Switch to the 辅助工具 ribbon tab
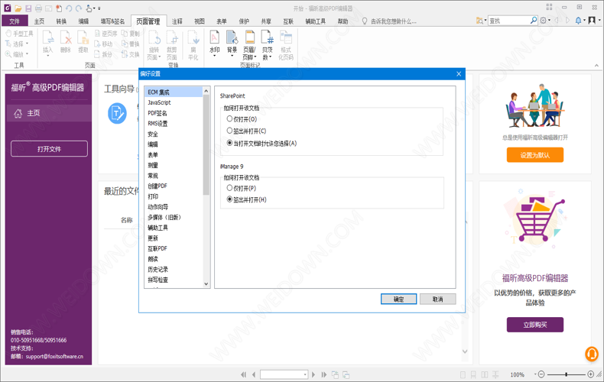 (x=316, y=21)
